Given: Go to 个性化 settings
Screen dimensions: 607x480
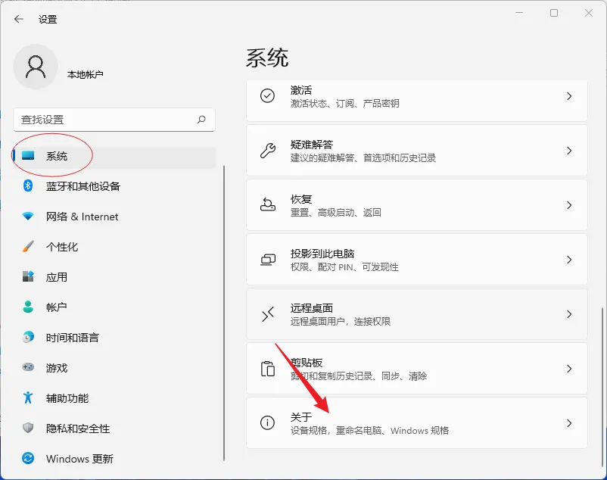Looking at the screenshot, I should (114, 247).
